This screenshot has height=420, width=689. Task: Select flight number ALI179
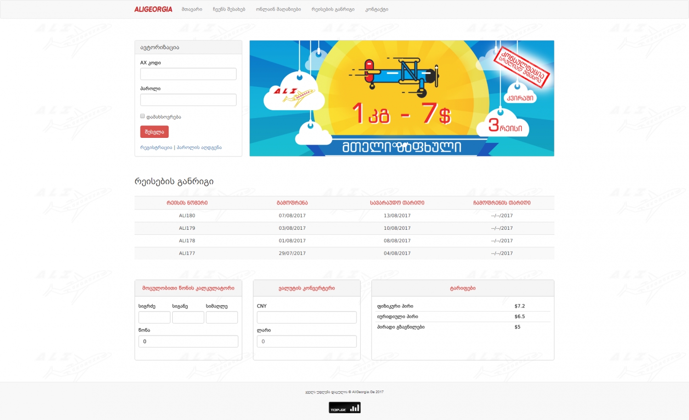pos(187,228)
